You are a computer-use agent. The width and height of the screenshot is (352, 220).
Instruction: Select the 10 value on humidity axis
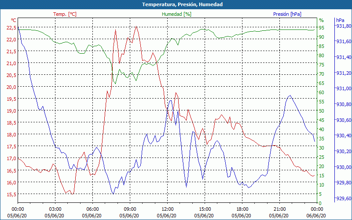(x=322, y=185)
